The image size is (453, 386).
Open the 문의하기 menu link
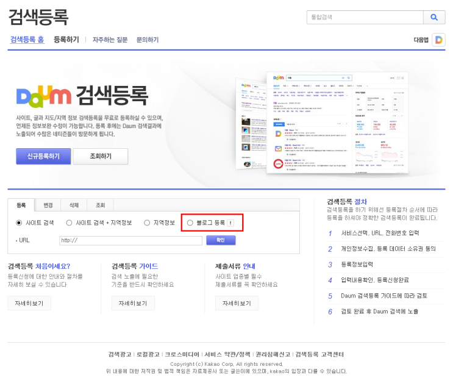[148, 40]
